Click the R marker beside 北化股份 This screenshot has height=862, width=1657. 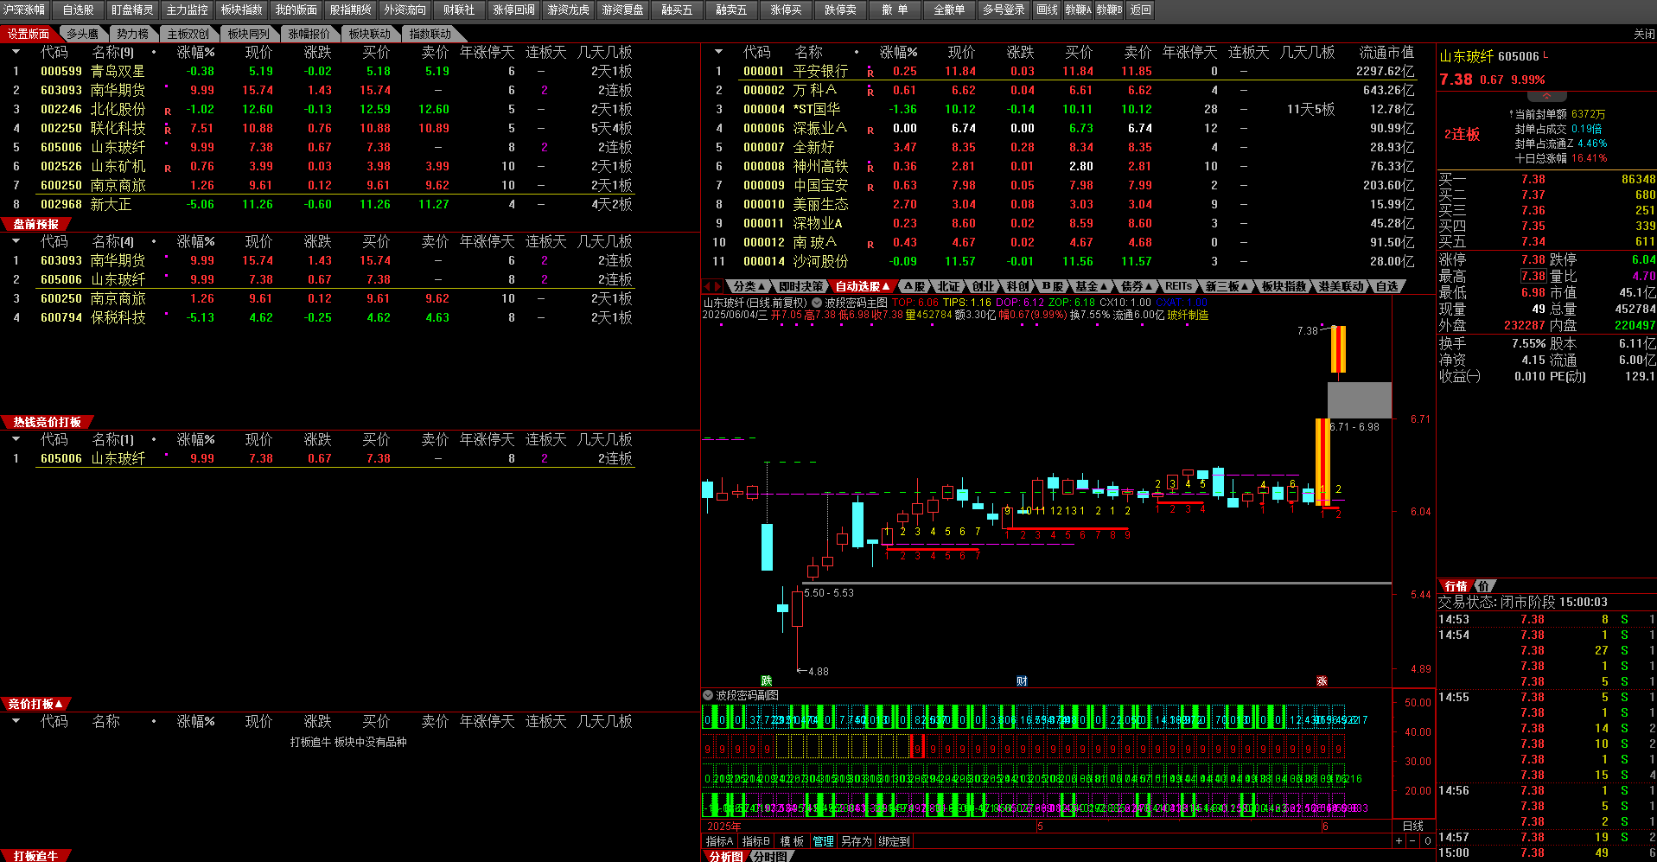tap(168, 111)
